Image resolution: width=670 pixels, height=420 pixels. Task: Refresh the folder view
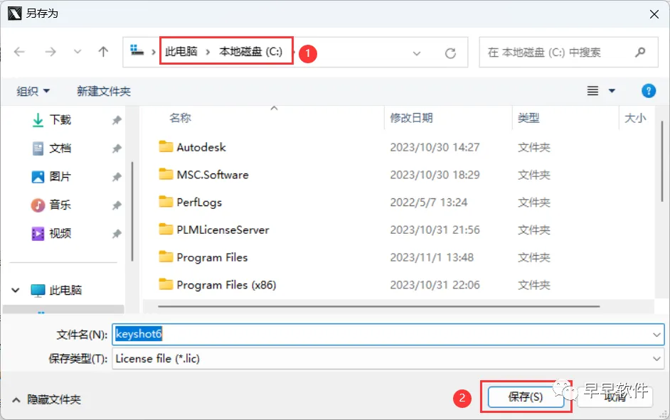coord(450,53)
